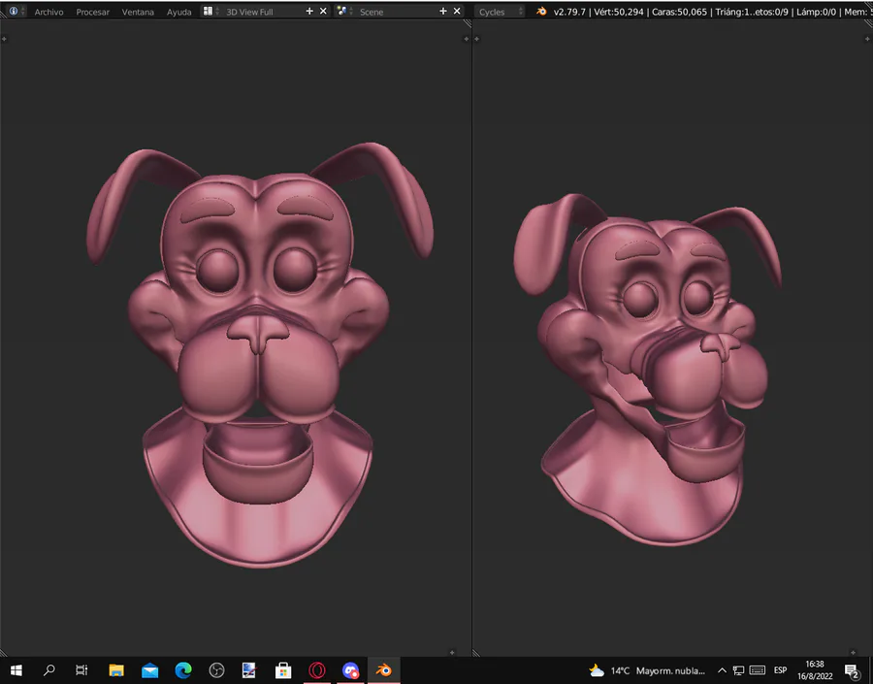Open the scene browser icon

(x=344, y=11)
